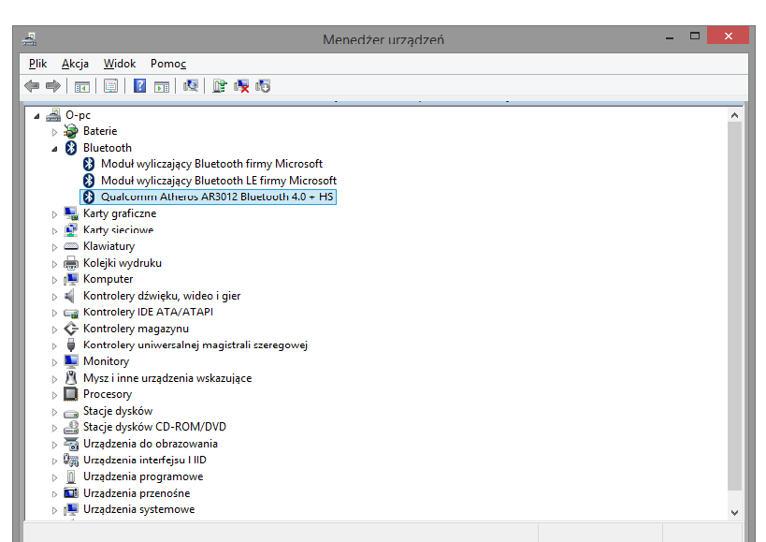Click the Device Manager title bar icon
The image size is (766, 542).
pyautogui.click(x=29, y=39)
